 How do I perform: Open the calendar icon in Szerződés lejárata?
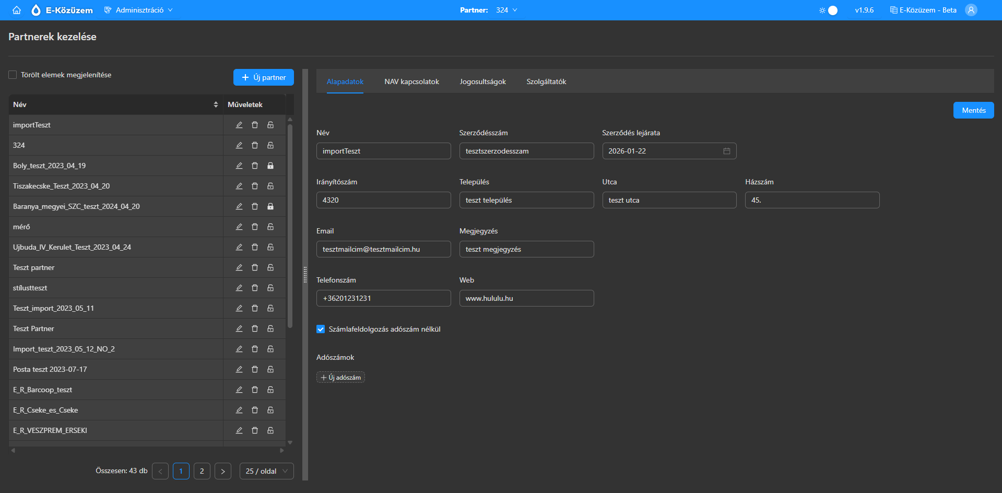click(726, 151)
